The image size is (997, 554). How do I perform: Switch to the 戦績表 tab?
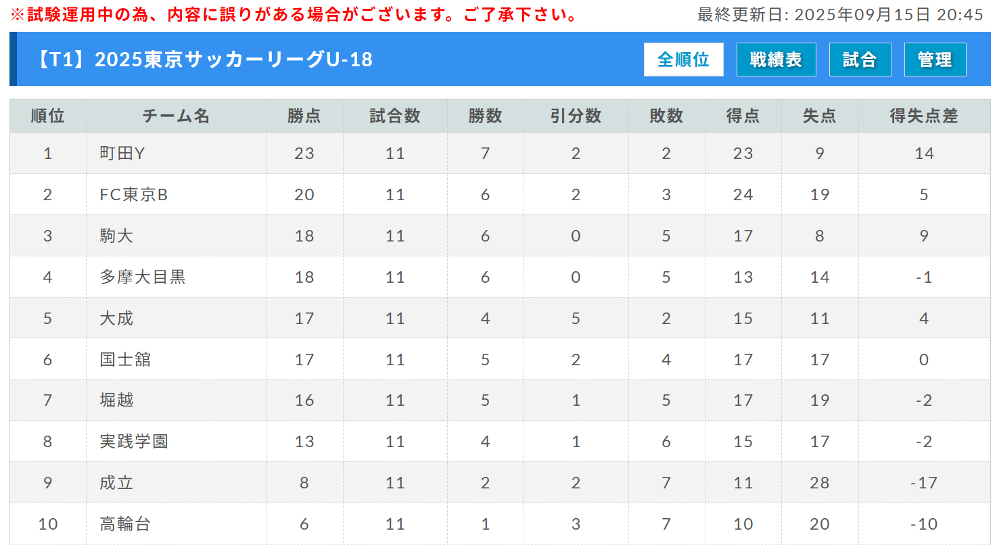point(776,60)
